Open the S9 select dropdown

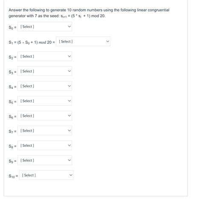tap(45, 160)
